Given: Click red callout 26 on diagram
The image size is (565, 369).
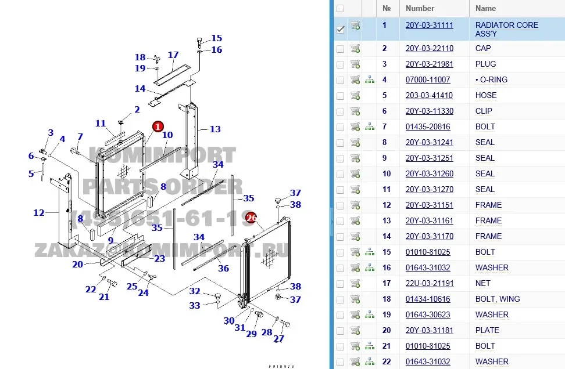Looking at the screenshot, I should point(251,218).
